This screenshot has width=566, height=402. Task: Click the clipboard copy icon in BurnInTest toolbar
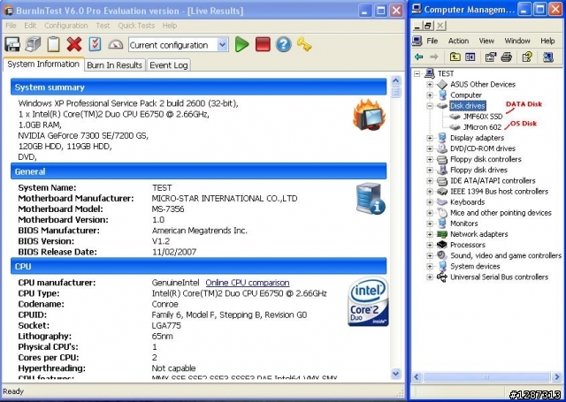coord(53,45)
